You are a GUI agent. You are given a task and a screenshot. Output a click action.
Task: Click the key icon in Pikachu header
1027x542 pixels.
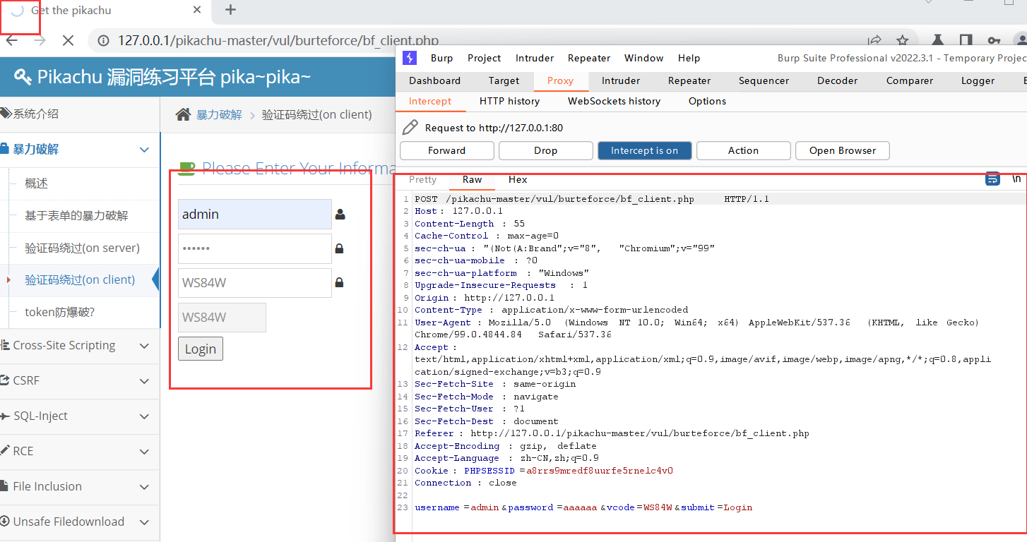point(22,77)
